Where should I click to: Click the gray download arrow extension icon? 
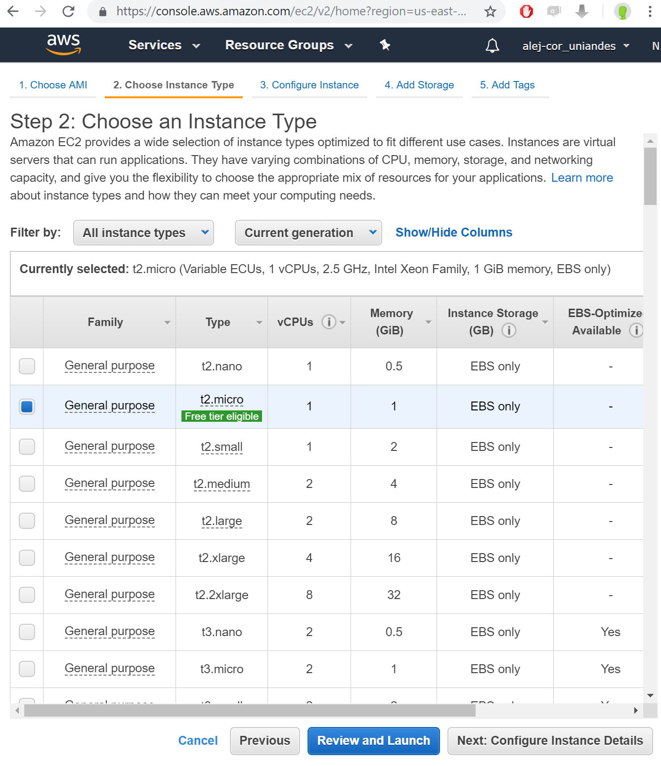[582, 11]
